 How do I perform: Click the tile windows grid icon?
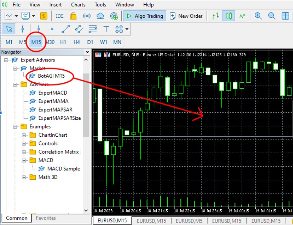286,16
